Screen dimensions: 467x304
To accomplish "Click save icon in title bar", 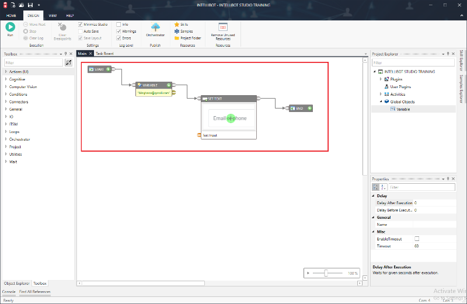I will point(30,5).
